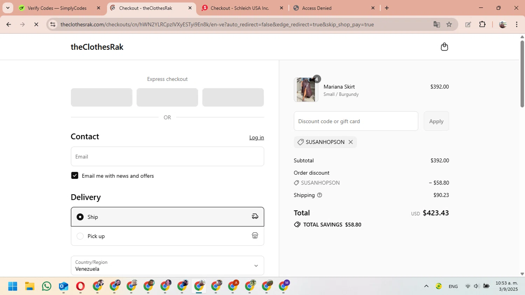The height and width of the screenshot is (295, 525).
Task: Click the Ship delivery truck icon
Action: 255,217
